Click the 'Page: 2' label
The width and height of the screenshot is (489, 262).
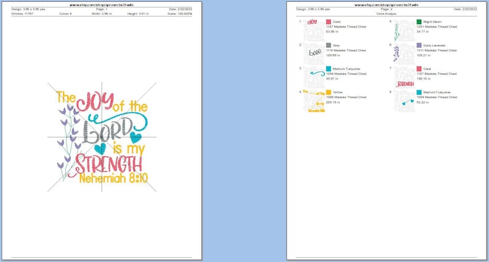386,9
